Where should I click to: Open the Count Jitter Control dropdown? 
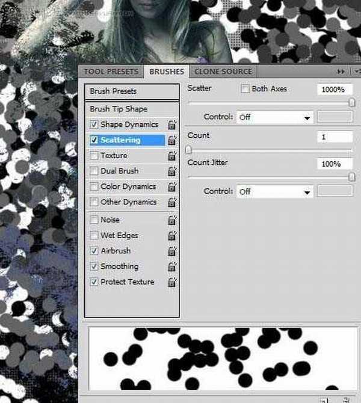[x=275, y=192]
